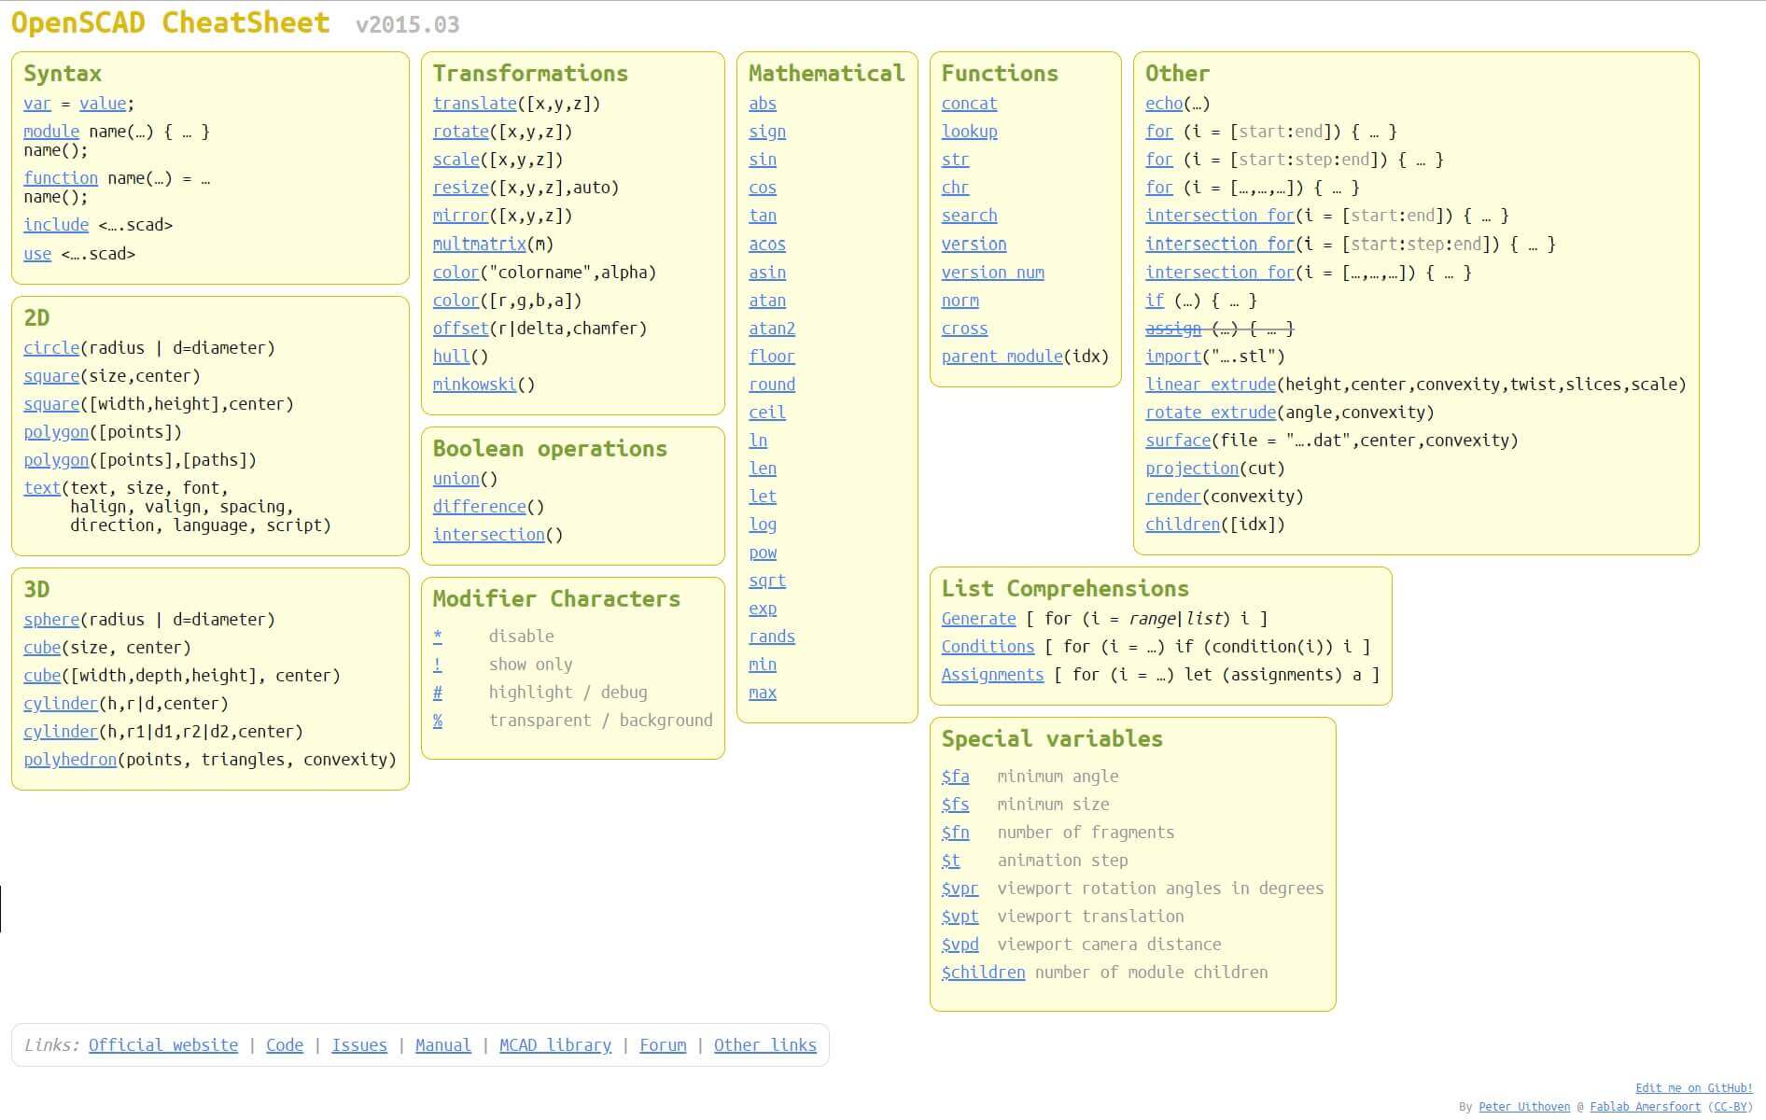Open the lookup function link
This screenshot has height=1120, width=1766.
(969, 132)
